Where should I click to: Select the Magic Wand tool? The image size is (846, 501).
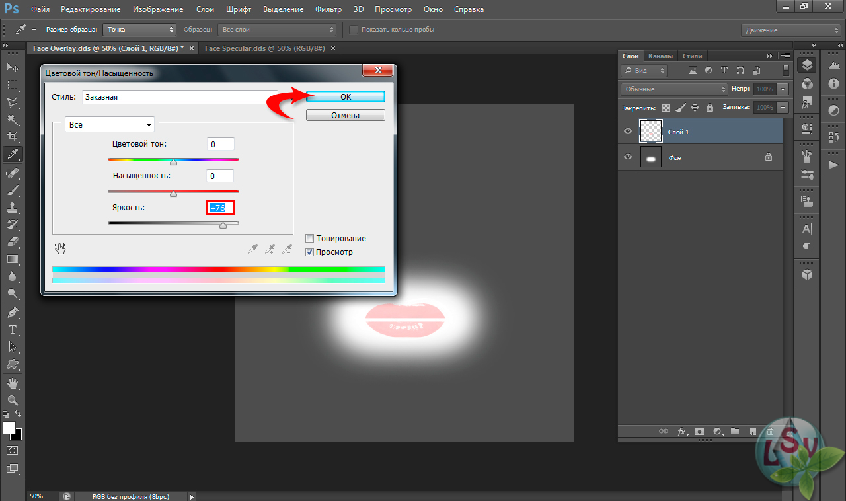(x=13, y=120)
